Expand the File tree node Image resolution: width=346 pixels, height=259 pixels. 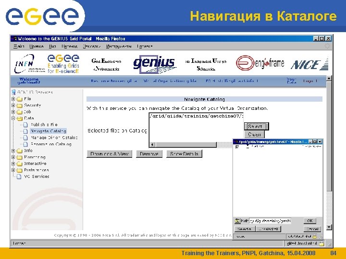click(13, 99)
